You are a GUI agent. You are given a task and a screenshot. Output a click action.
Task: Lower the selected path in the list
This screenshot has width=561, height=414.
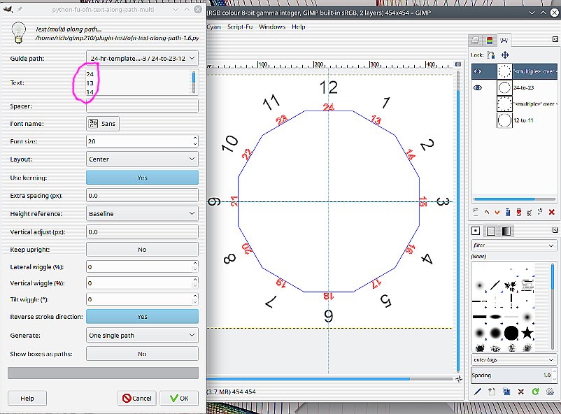(497, 211)
